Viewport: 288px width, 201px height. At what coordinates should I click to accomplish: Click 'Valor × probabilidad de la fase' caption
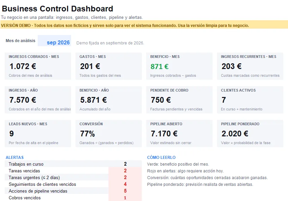(246, 143)
